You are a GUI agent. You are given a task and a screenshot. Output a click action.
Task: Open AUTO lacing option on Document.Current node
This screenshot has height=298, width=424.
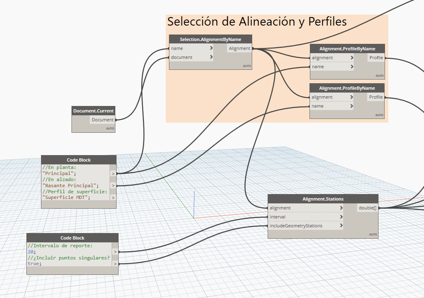point(110,129)
